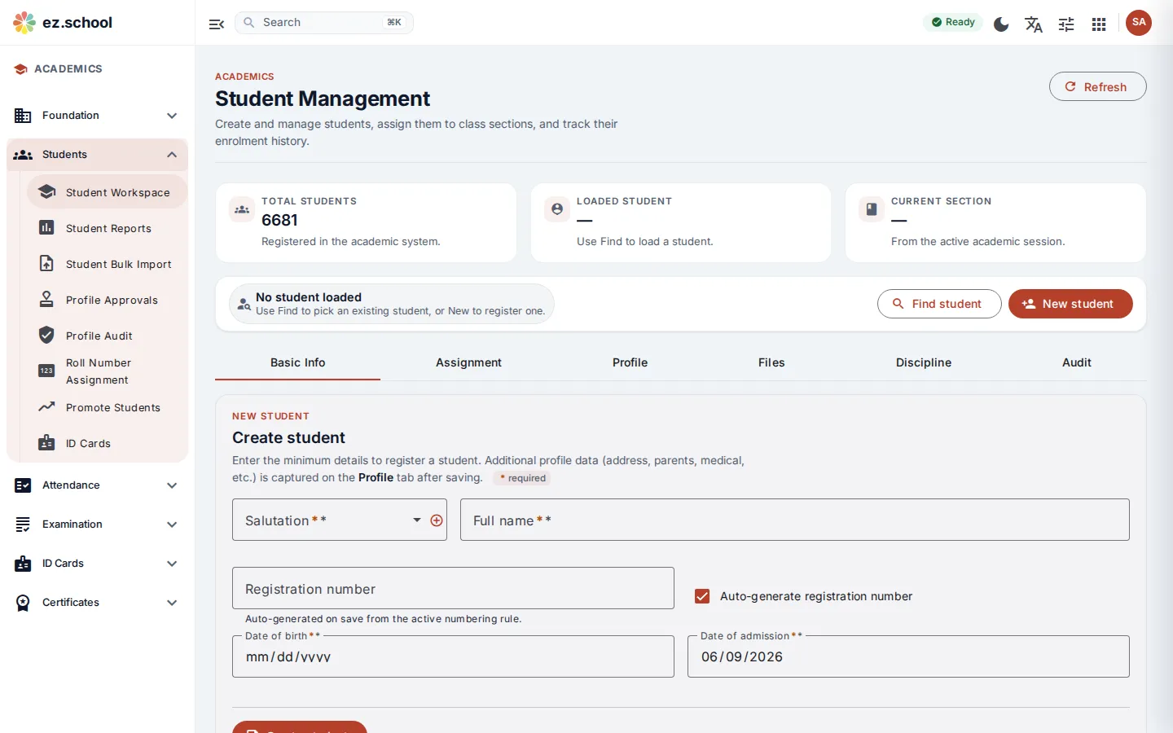This screenshot has width=1173, height=733.
Task: Collapse the Students sidebar section
Action: point(98,155)
